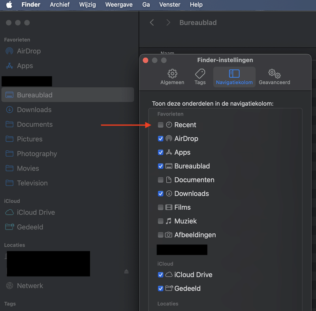Viewport: 316px width, 311px height.
Task: Click the Apps icon in the sidebar
Action: (x=9, y=66)
